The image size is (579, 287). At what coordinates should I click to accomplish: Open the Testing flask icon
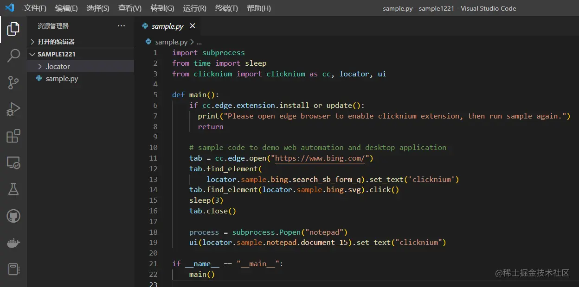pyautogui.click(x=13, y=189)
